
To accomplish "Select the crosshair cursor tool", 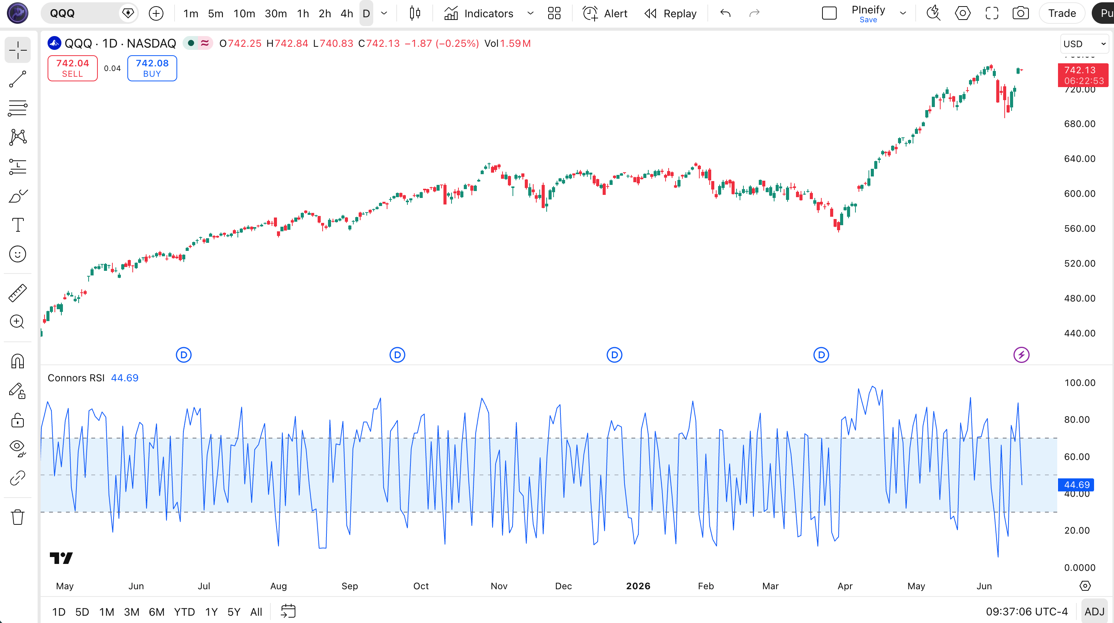I will tap(18, 50).
